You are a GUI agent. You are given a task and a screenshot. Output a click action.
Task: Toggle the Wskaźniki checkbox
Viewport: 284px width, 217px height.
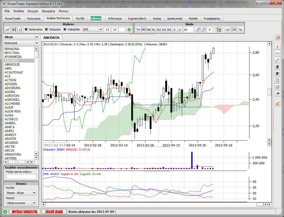click(65, 29)
